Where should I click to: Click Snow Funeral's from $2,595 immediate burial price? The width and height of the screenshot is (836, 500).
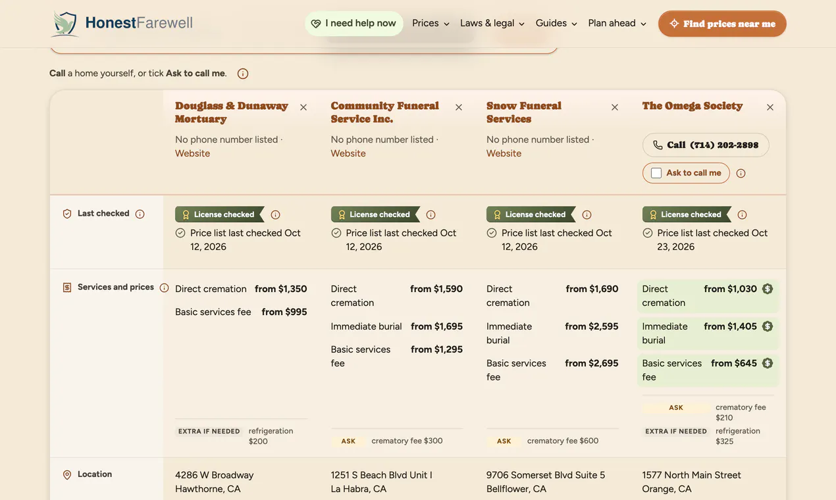[592, 326]
